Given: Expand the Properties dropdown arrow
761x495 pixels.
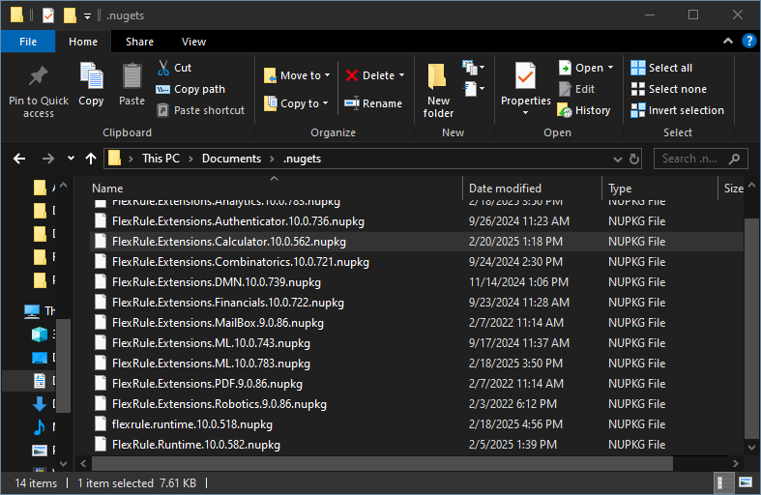Looking at the screenshot, I should 525,112.
